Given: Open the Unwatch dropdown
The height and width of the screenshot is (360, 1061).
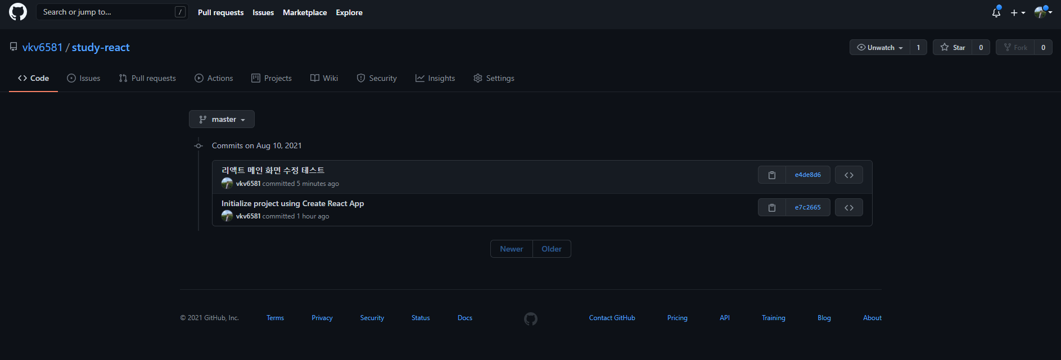Looking at the screenshot, I should tap(880, 47).
